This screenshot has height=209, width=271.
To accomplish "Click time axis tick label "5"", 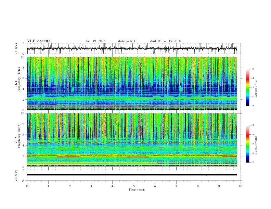I will point(134,186).
